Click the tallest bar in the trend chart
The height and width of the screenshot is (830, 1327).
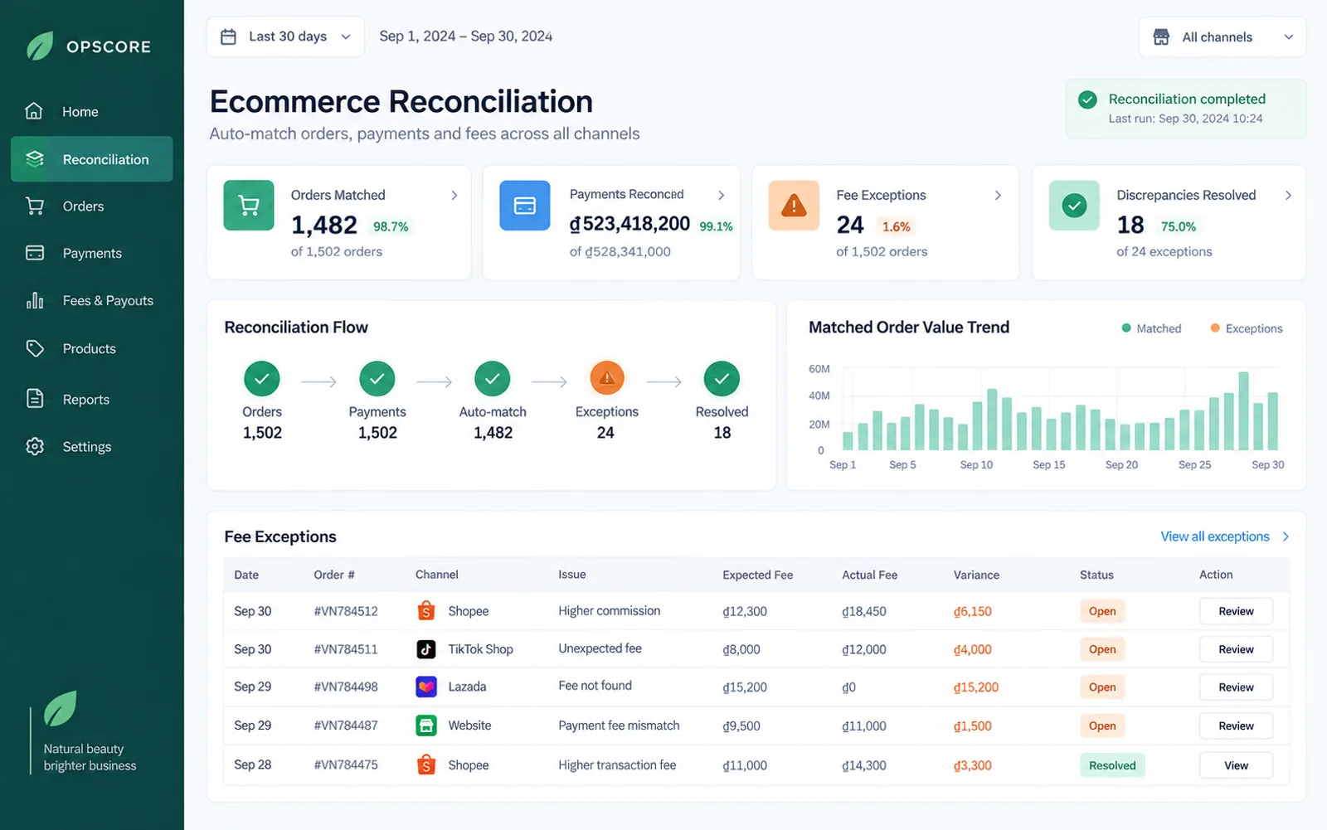click(x=1243, y=411)
